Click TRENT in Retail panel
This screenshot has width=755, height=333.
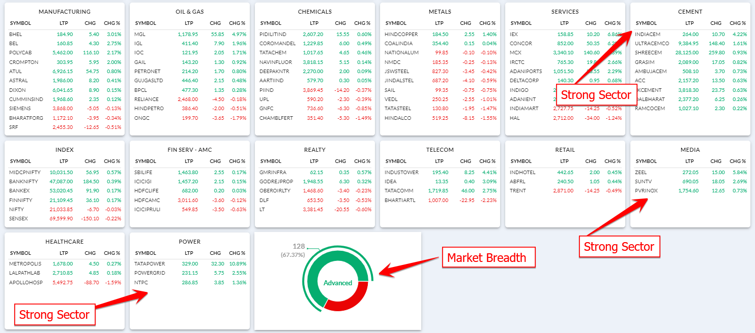coord(517,190)
